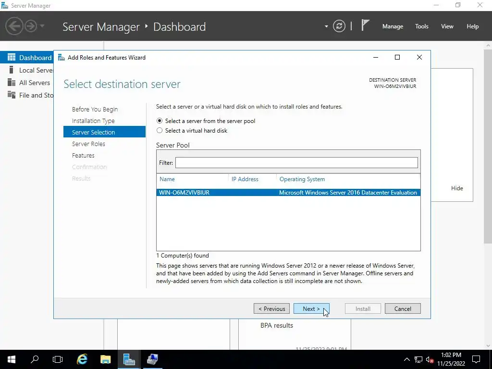Viewport: 492px width, 369px height.
Task: Select a virtual hard disk option
Action: click(x=160, y=131)
